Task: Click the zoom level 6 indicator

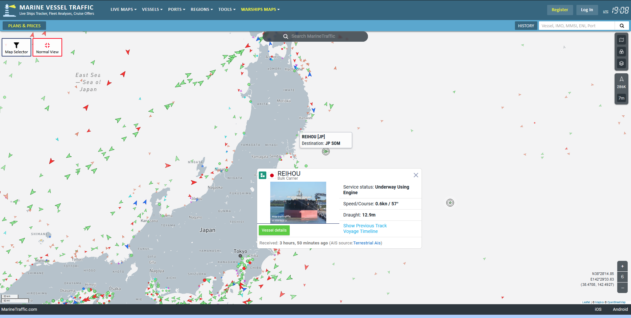Action: click(x=622, y=277)
